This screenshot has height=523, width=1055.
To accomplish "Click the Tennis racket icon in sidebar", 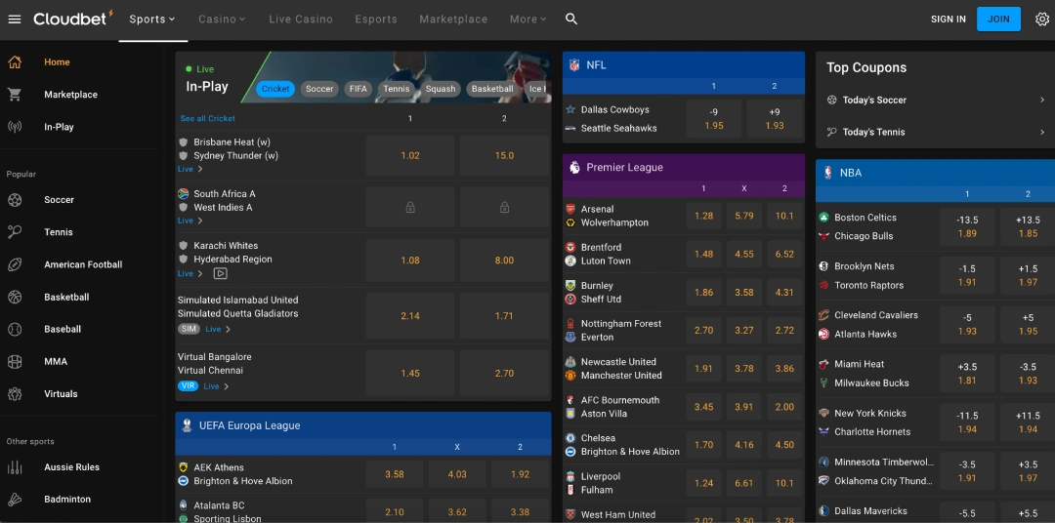I will pos(14,232).
